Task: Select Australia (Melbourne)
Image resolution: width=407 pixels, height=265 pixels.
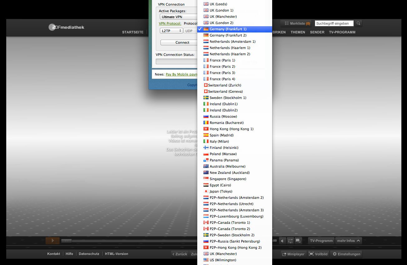Action: point(235,166)
